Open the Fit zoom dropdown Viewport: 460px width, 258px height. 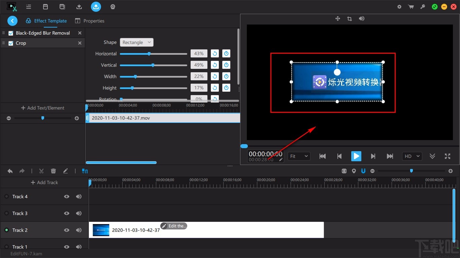299,156
